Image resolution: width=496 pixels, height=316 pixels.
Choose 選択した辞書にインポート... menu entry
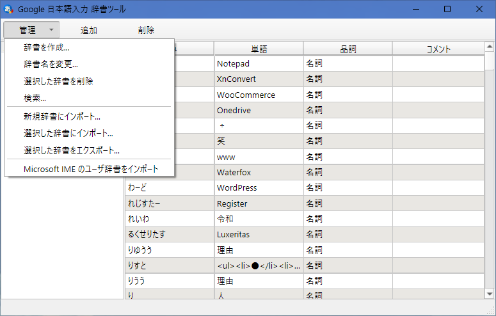89,133
